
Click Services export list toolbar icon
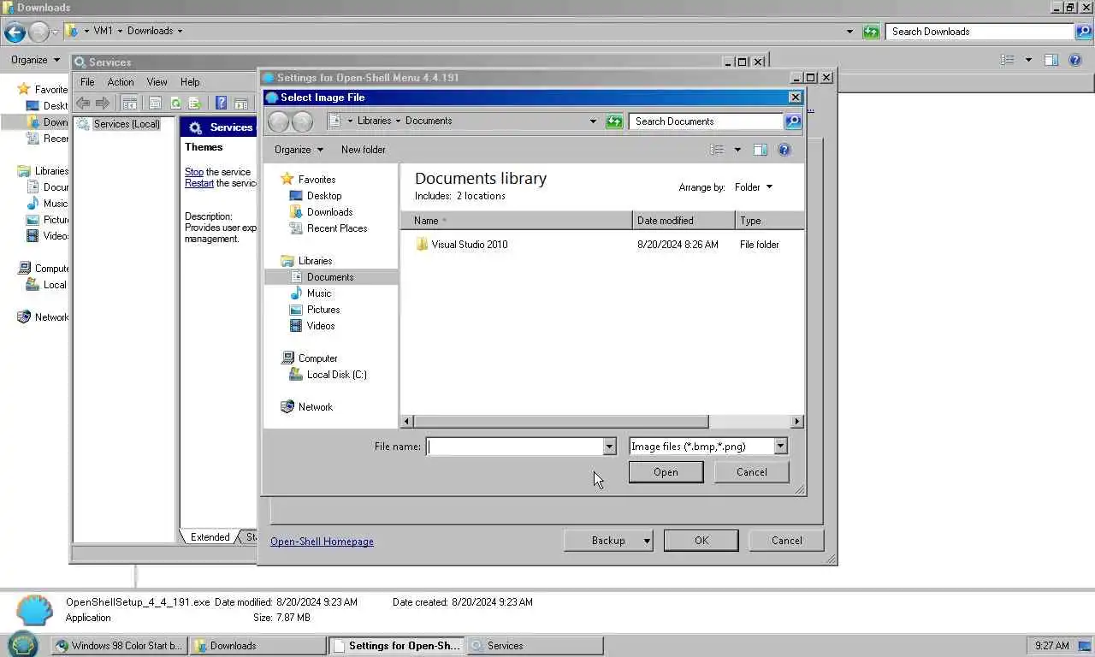pos(194,104)
